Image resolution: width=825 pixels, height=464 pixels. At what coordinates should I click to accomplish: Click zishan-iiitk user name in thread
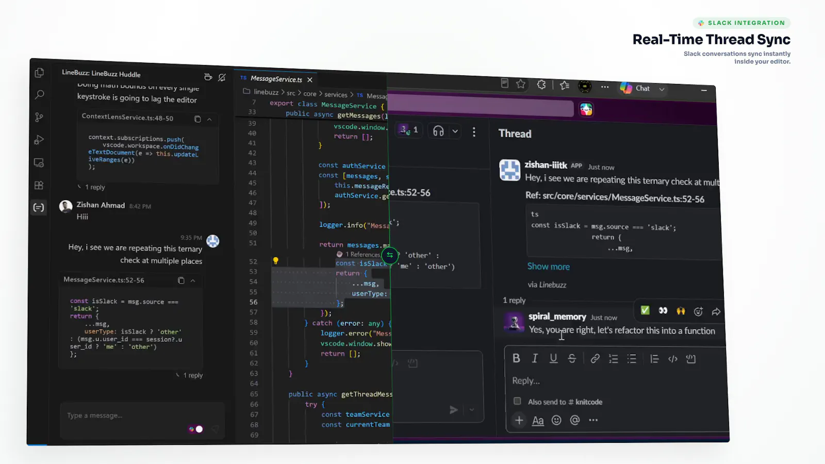click(x=546, y=165)
